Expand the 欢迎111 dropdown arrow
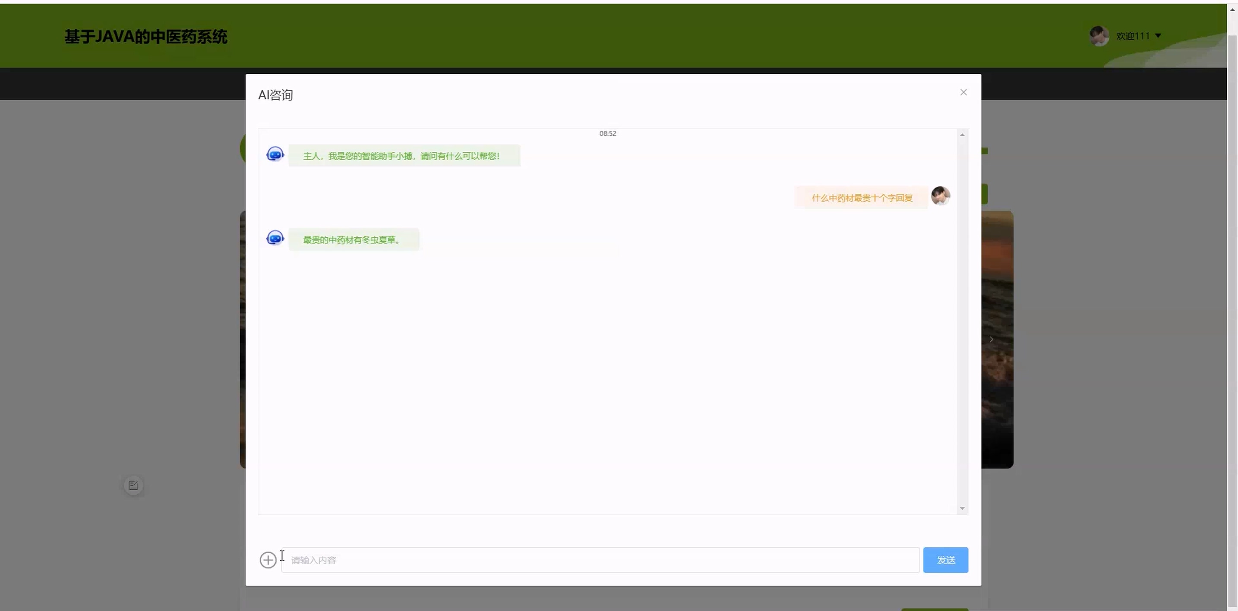 coord(1158,36)
